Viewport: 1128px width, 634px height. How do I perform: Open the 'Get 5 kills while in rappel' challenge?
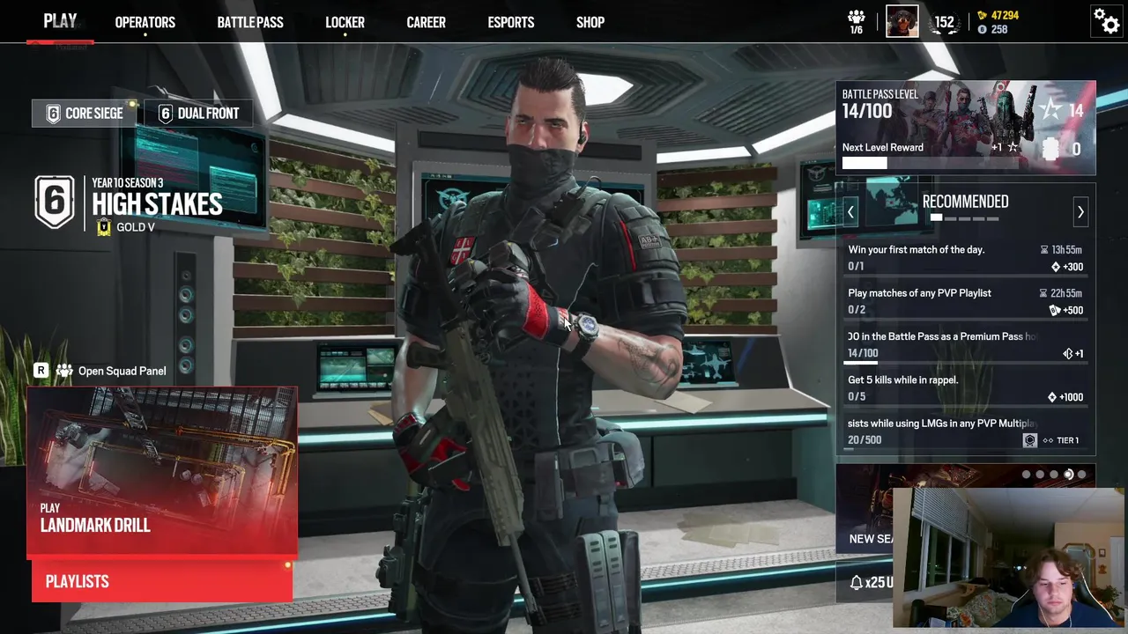pyautogui.click(x=966, y=388)
